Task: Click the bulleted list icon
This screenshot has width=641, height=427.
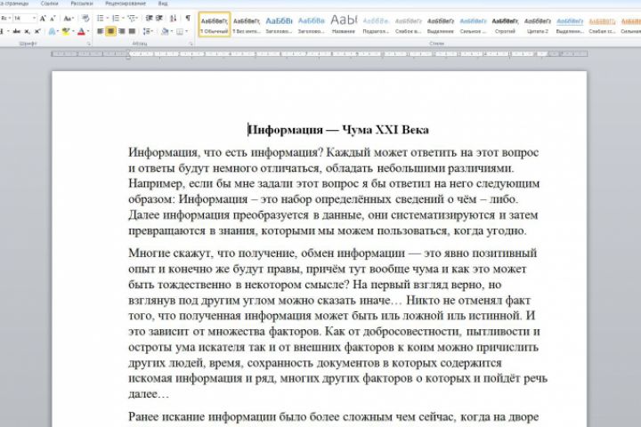Action: [101, 19]
